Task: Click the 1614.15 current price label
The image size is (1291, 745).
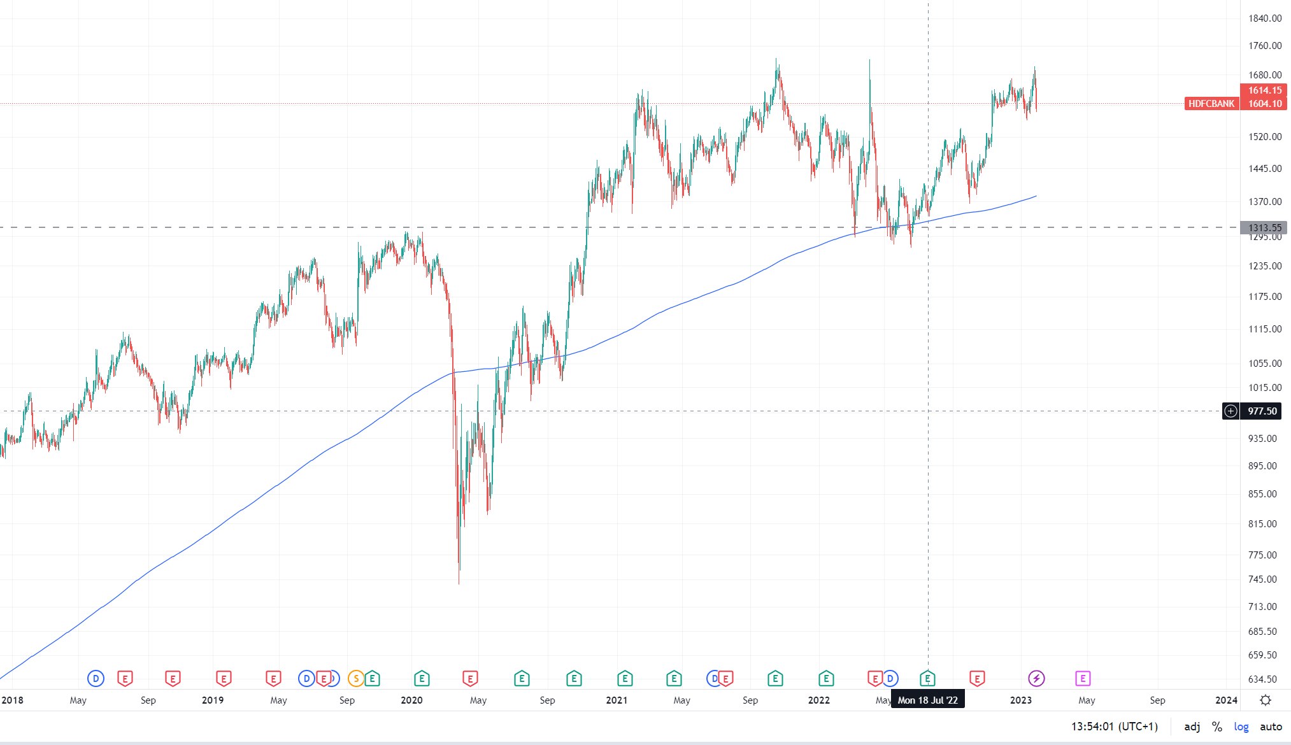Action: click(x=1264, y=90)
